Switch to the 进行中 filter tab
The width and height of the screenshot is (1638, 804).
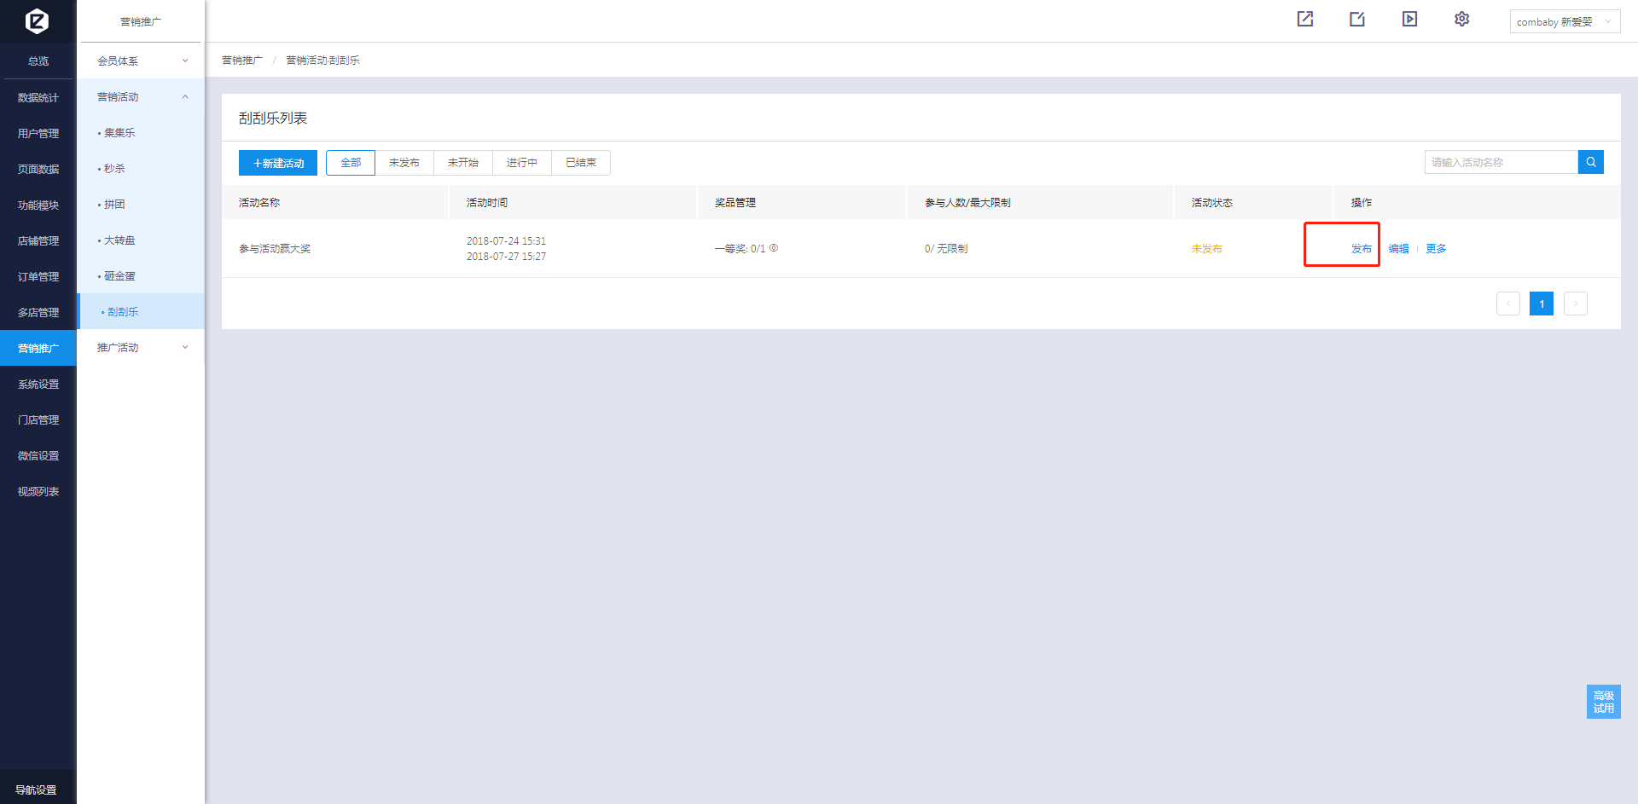pos(521,162)
